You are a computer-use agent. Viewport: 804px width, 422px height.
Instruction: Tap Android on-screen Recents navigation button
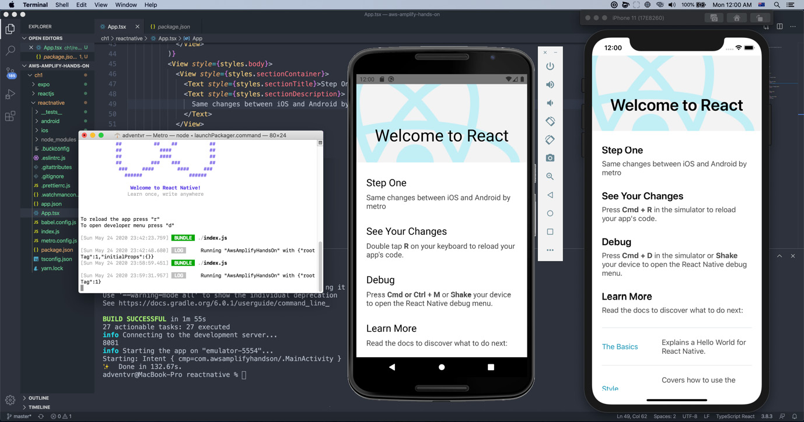pyautogui.click(x=491, y=367)
